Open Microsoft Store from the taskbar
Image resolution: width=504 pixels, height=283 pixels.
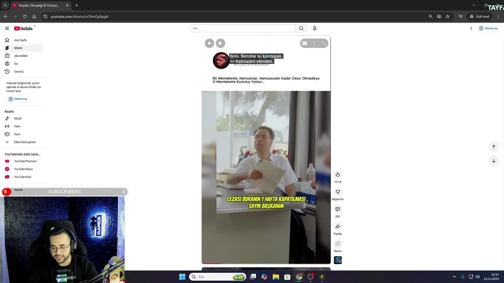[x=287, y=277]
